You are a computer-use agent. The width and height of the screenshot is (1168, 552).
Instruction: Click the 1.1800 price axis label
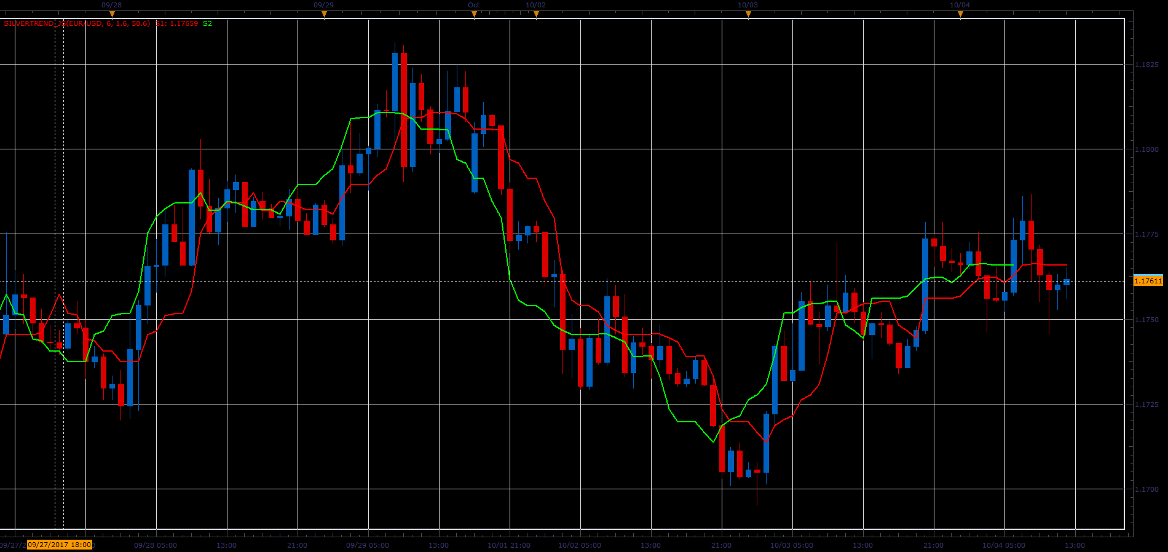click(x=1146, y=149)
